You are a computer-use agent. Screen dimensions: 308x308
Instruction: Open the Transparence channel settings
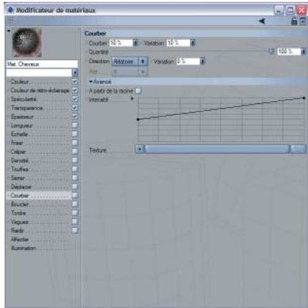(x=27, y=108)
